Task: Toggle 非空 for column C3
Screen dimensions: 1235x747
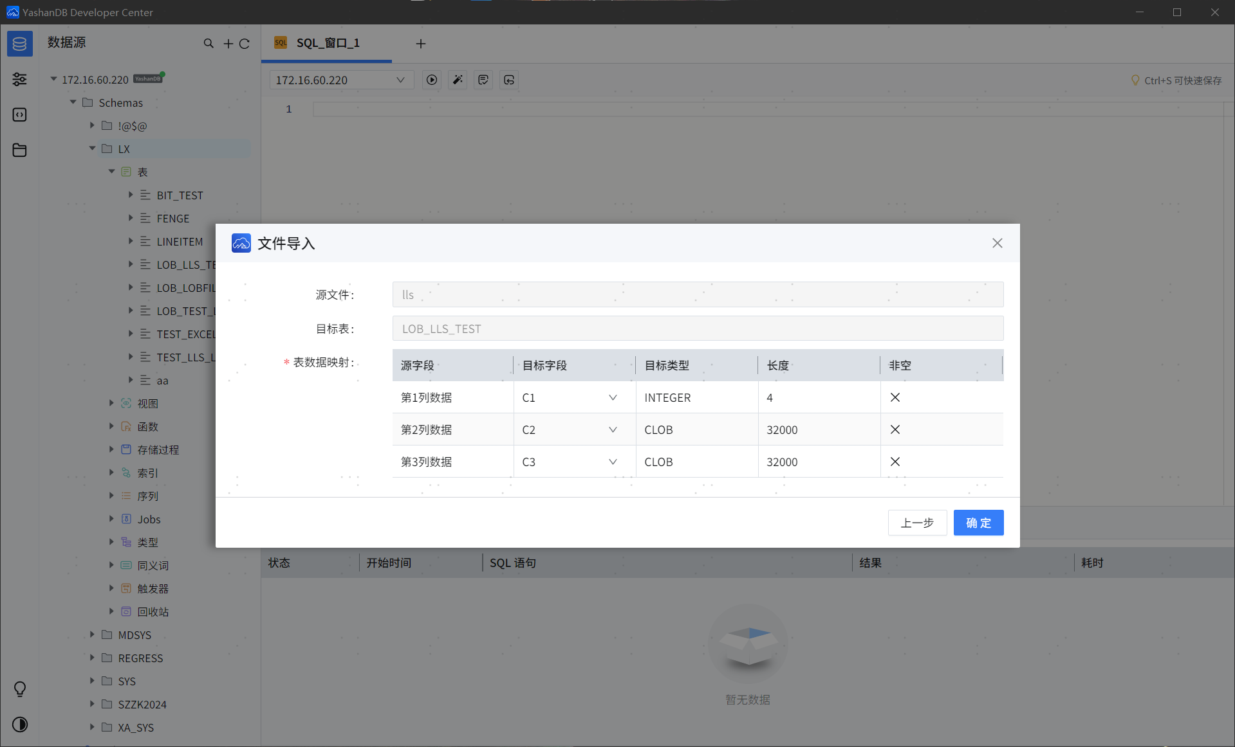Action: click(x=895, y=462)
